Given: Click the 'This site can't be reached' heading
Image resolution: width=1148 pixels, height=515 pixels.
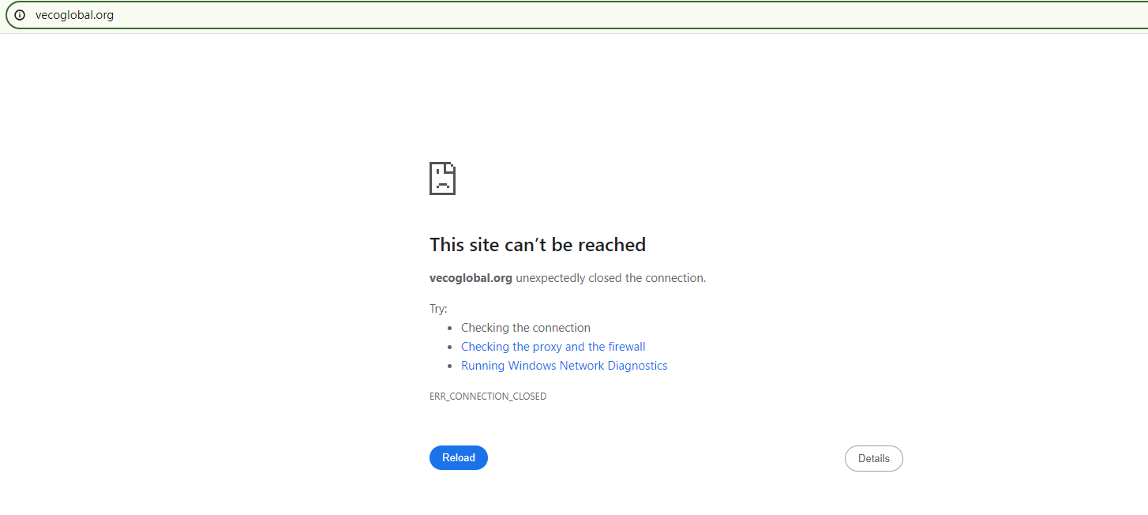Looking at the screenshot, I should [x=538, y=245].
